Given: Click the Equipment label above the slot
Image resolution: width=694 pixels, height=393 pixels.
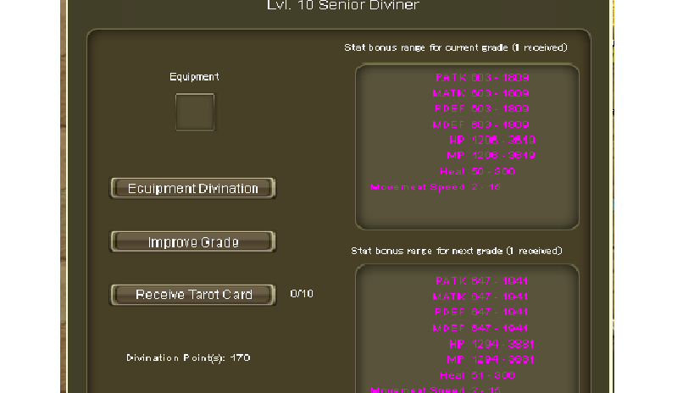Looking at the screenshot, I should click(194, 77).
